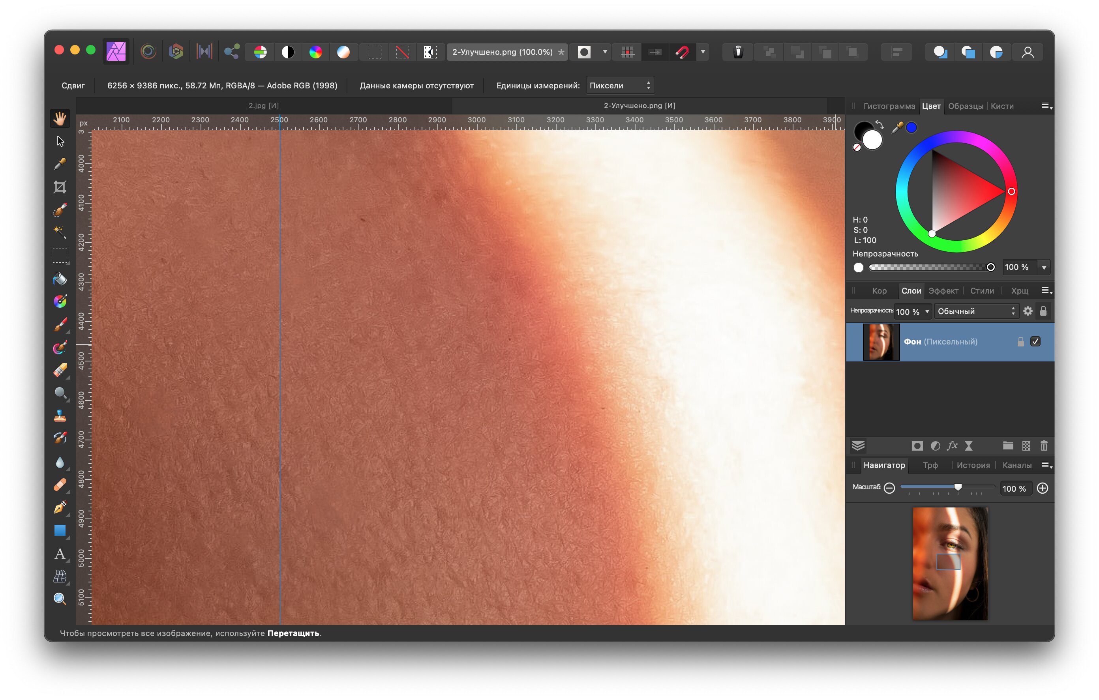The height and width of the screenshot is (700, 1099).
Task: Open the snapping options dropdown arrow
Action: (703, 52)
